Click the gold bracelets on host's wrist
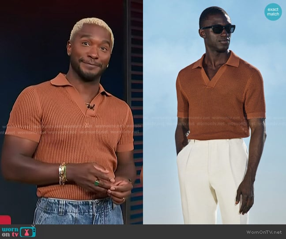The width and height of the screenshot is (286, 239). click(x=63, y=173)
